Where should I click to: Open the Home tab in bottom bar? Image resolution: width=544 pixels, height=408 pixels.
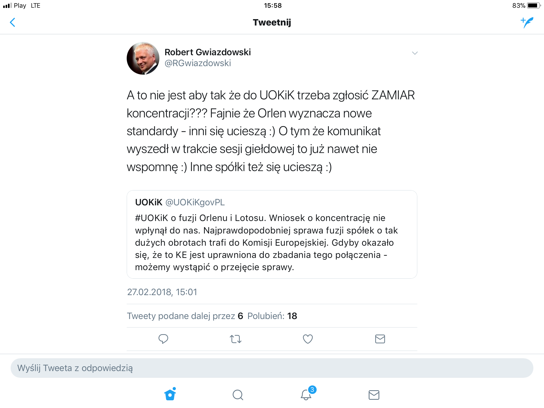coord(170,394)
